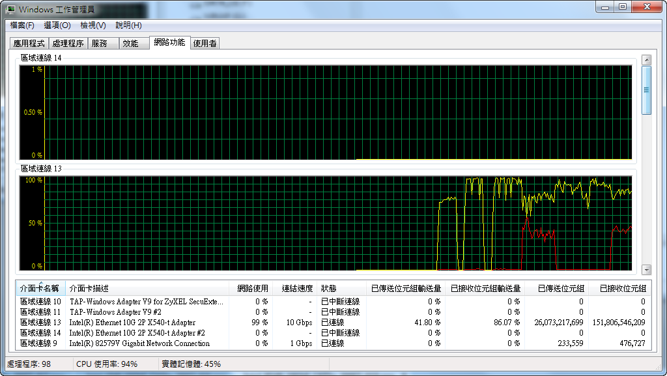
Task: Click the 處理程序: 98 status bar entry
Action: 29,364
